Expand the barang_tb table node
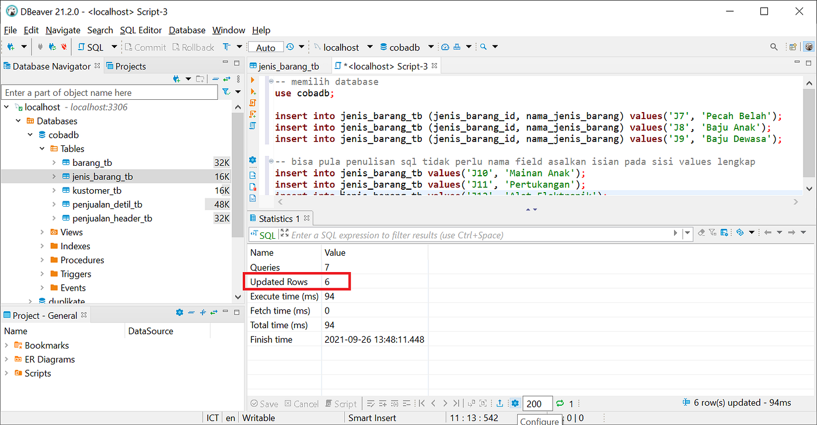Screen dimensions: 817x425 click(x=53, y=162)
